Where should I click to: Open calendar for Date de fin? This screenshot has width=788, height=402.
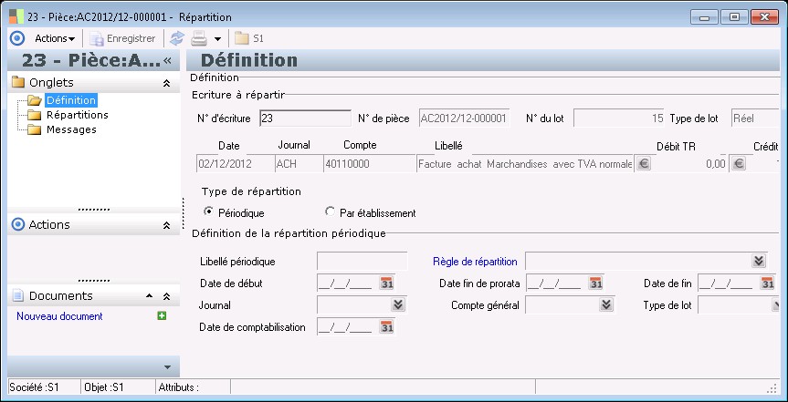tap(767, 283)
